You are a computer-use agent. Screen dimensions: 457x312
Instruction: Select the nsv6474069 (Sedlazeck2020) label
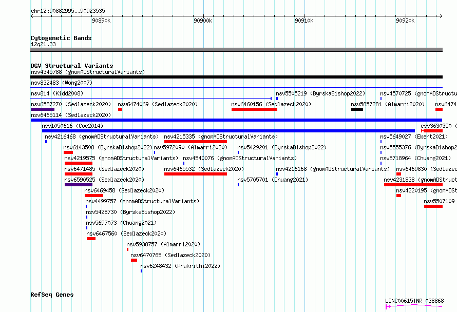coord(158,104)
